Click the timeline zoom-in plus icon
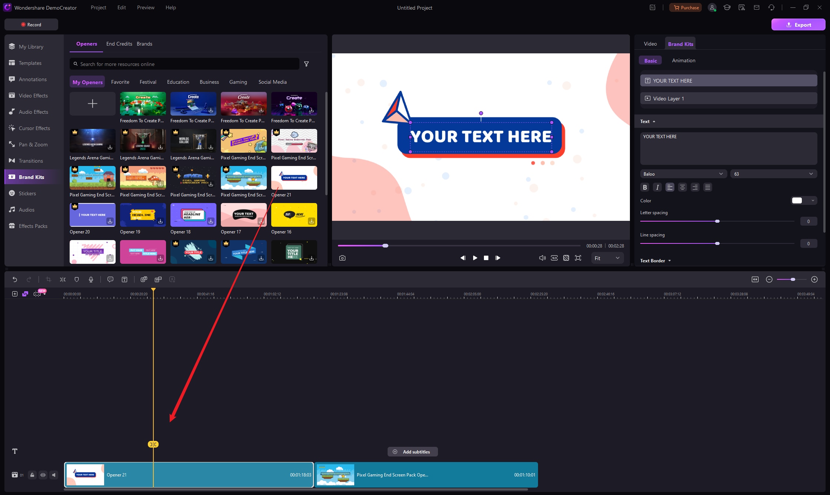 click(814, 279)
